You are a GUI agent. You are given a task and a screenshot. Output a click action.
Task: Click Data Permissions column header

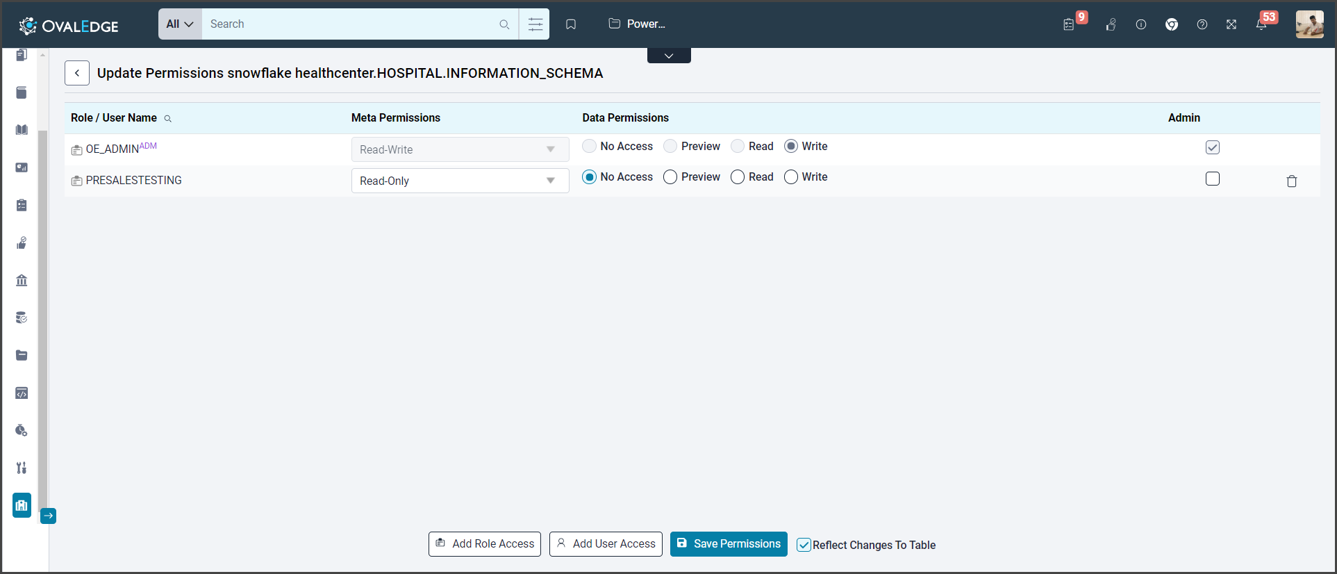pyautogui.click(x=626, y=118)
